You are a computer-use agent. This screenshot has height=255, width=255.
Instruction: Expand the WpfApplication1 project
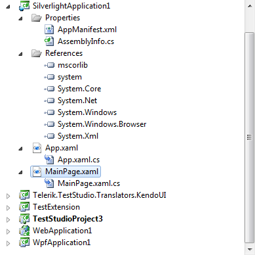point(9,243)
